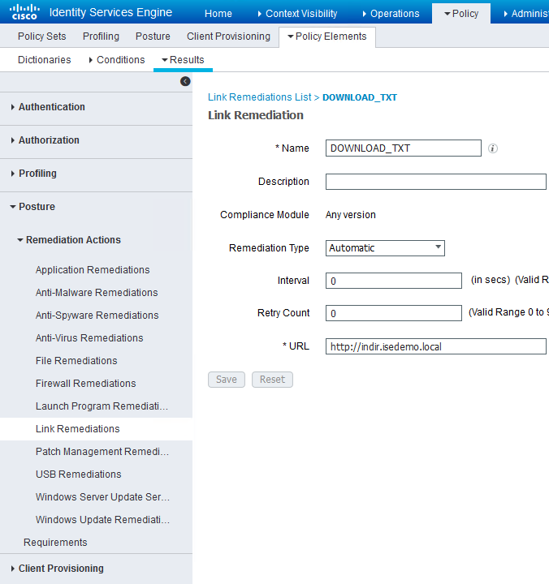
Task: Go back to the Link Remediations List
Action: (260, 97)
